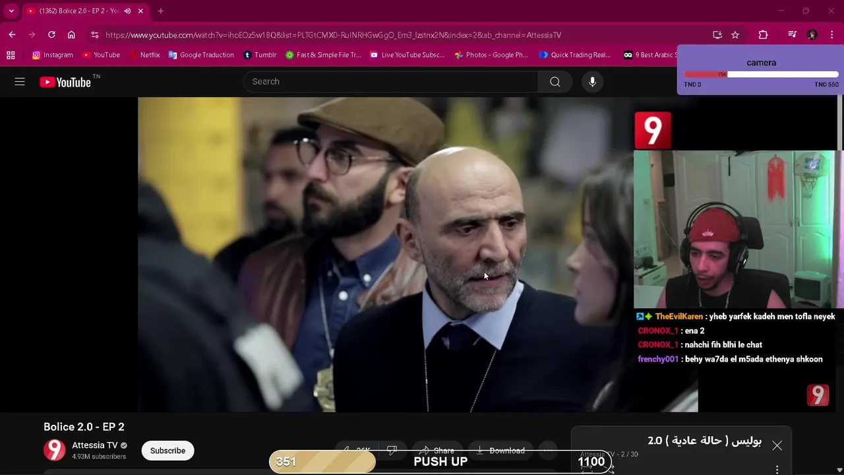Go forward with the browser forward arrow

tap(32, 35)
